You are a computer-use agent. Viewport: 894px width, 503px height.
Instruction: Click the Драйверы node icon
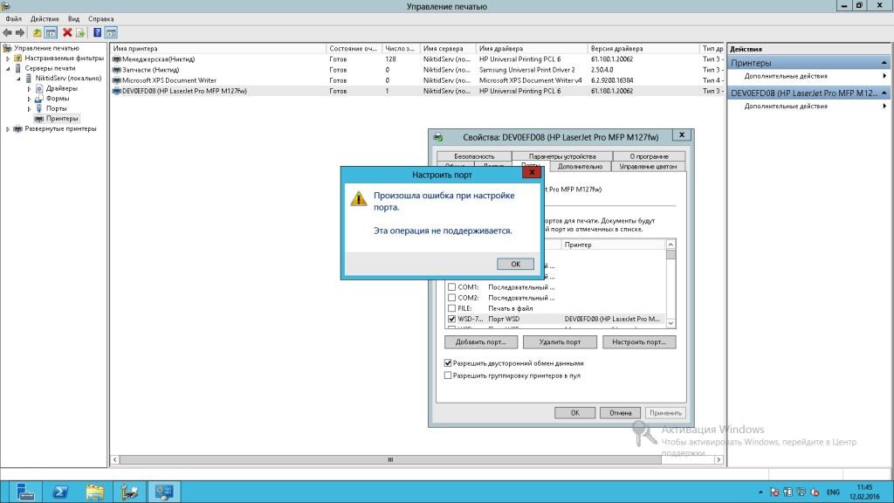(x=39, y=88)
